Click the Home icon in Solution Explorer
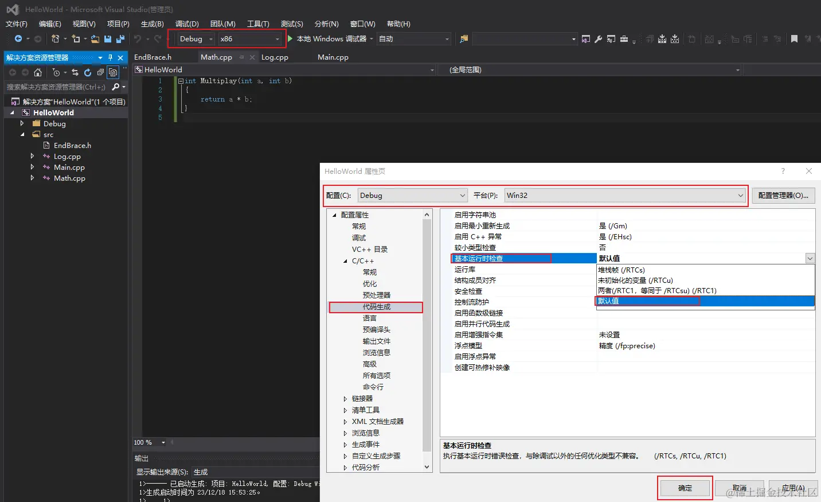Image resolution: width=821 pixels, height=502 pixels. point(38,72)
